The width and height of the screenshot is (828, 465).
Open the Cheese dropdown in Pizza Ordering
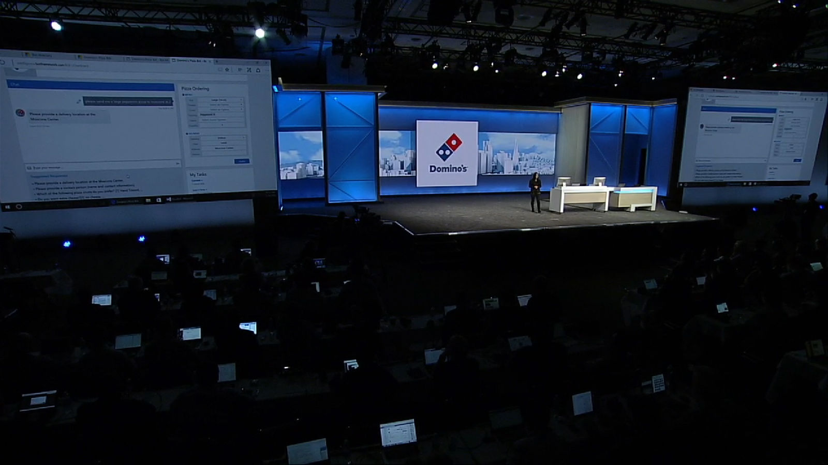(220, 105)
